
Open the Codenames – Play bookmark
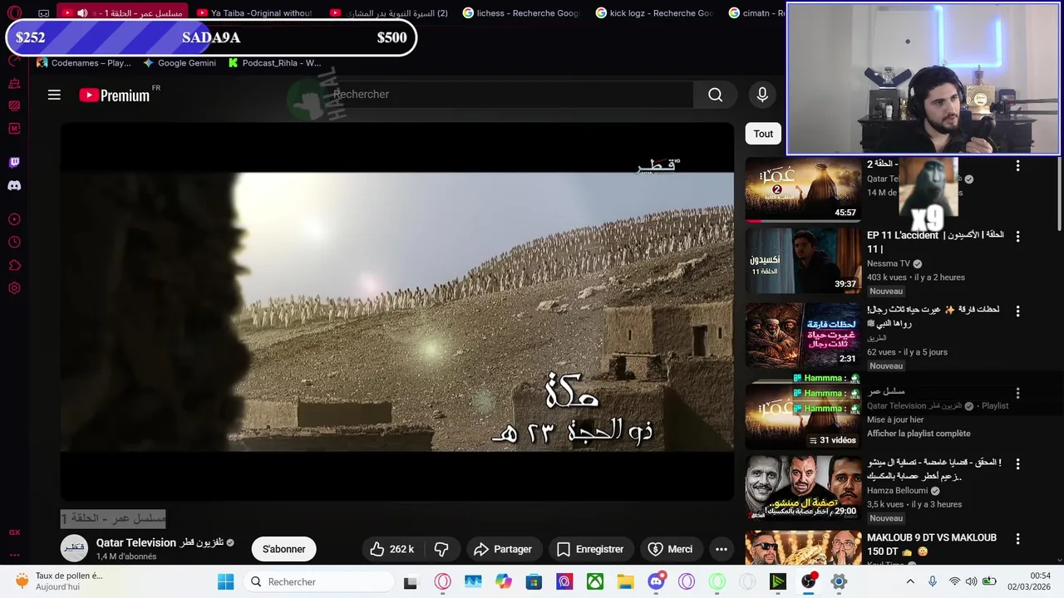coord(83,63)
